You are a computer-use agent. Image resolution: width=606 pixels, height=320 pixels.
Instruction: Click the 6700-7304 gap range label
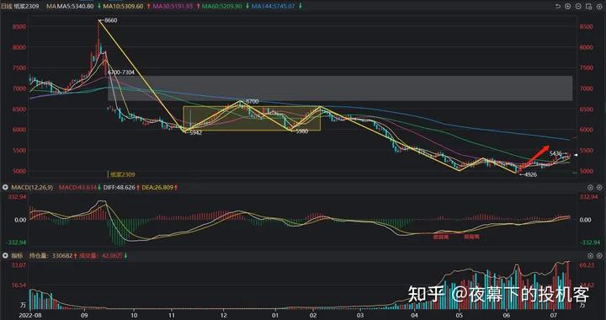[x=121, y=72]
